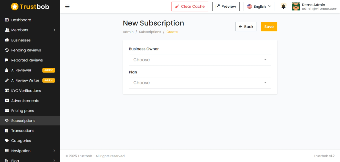Open the notifications bell icon

click(x=283, y=6)
